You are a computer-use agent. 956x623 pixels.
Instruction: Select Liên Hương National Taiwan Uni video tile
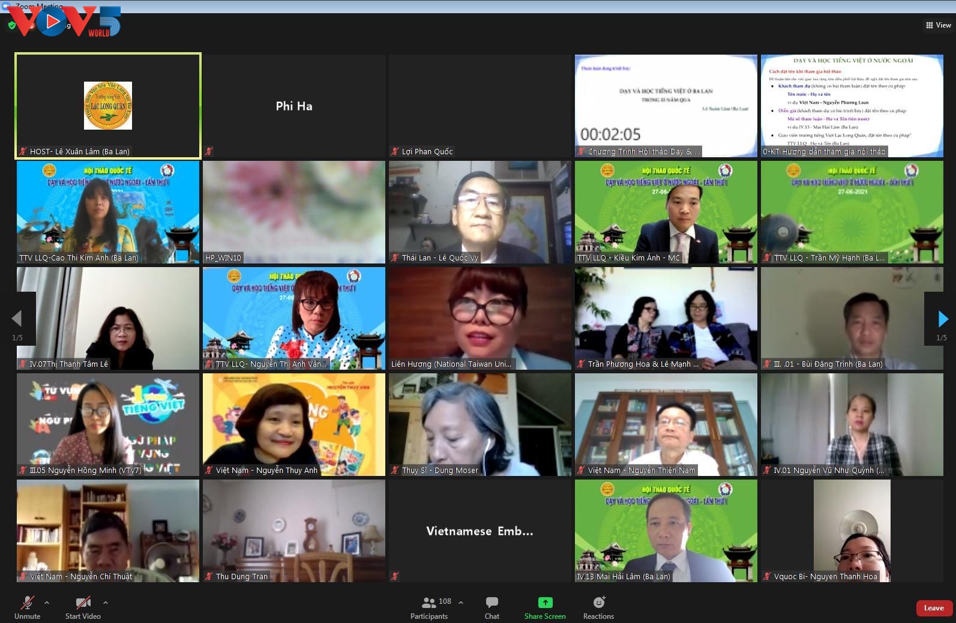tap(480, 318)
